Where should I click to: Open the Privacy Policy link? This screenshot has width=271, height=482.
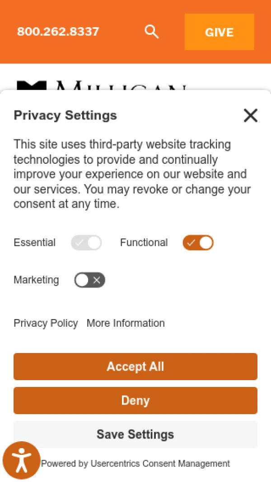46,323
